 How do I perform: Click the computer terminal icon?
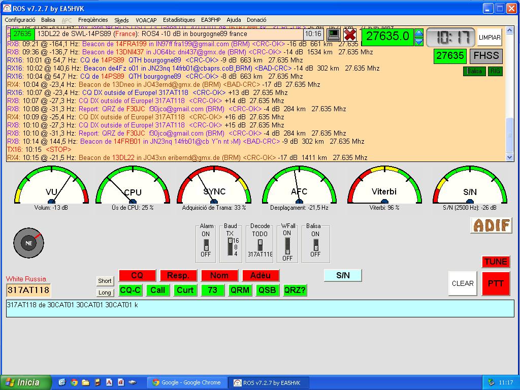(x=334, y=35)
